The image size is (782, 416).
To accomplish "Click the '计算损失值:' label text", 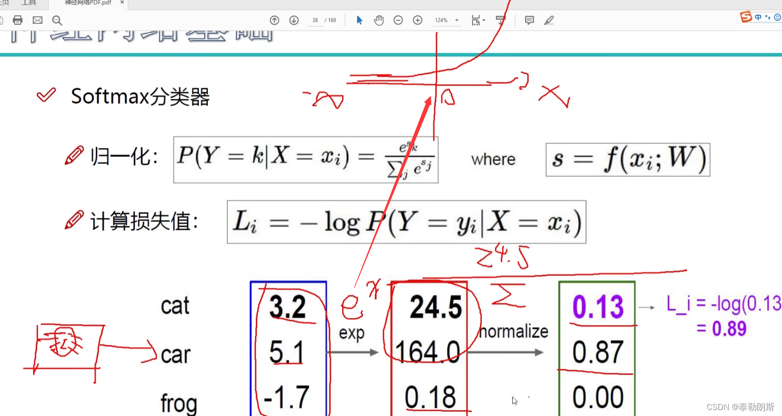I will point(144,221).
